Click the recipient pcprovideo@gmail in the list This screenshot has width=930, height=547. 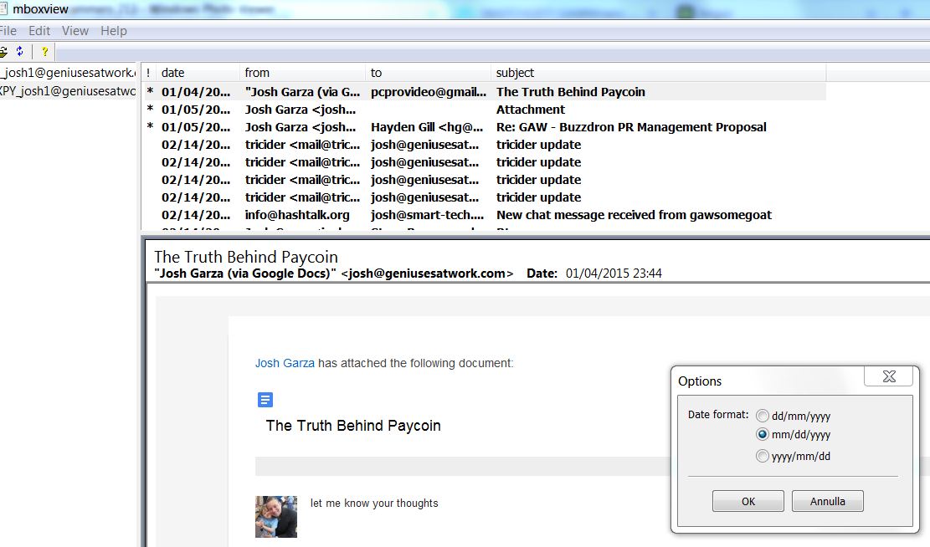[x=429, y=92]
